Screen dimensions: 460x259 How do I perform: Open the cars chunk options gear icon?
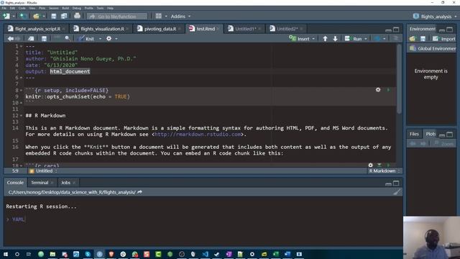(371, 165)
